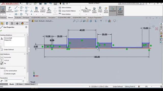Screen dimensions: 163x91
Task: Click Repair Sketch
Action: (x=94, y=10)
